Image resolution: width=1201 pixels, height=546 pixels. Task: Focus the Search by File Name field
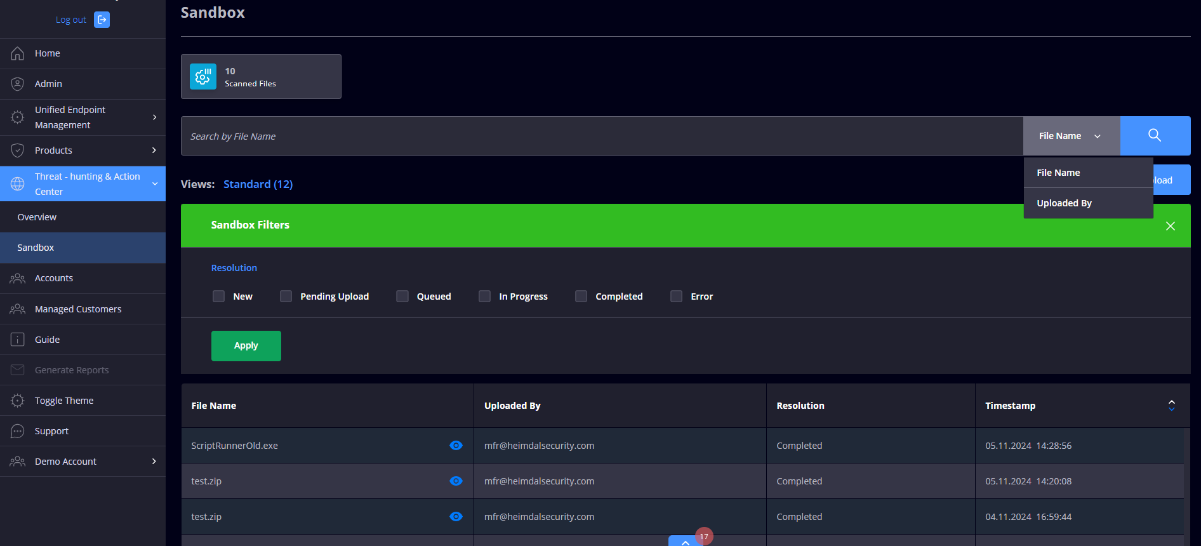coord(601,136)
